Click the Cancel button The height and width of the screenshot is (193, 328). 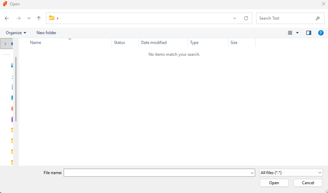(x=308, y=183)
